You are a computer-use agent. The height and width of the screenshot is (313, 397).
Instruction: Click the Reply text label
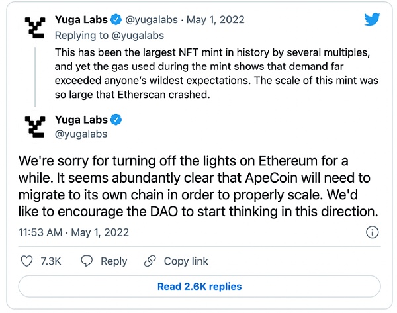(113, 261)
